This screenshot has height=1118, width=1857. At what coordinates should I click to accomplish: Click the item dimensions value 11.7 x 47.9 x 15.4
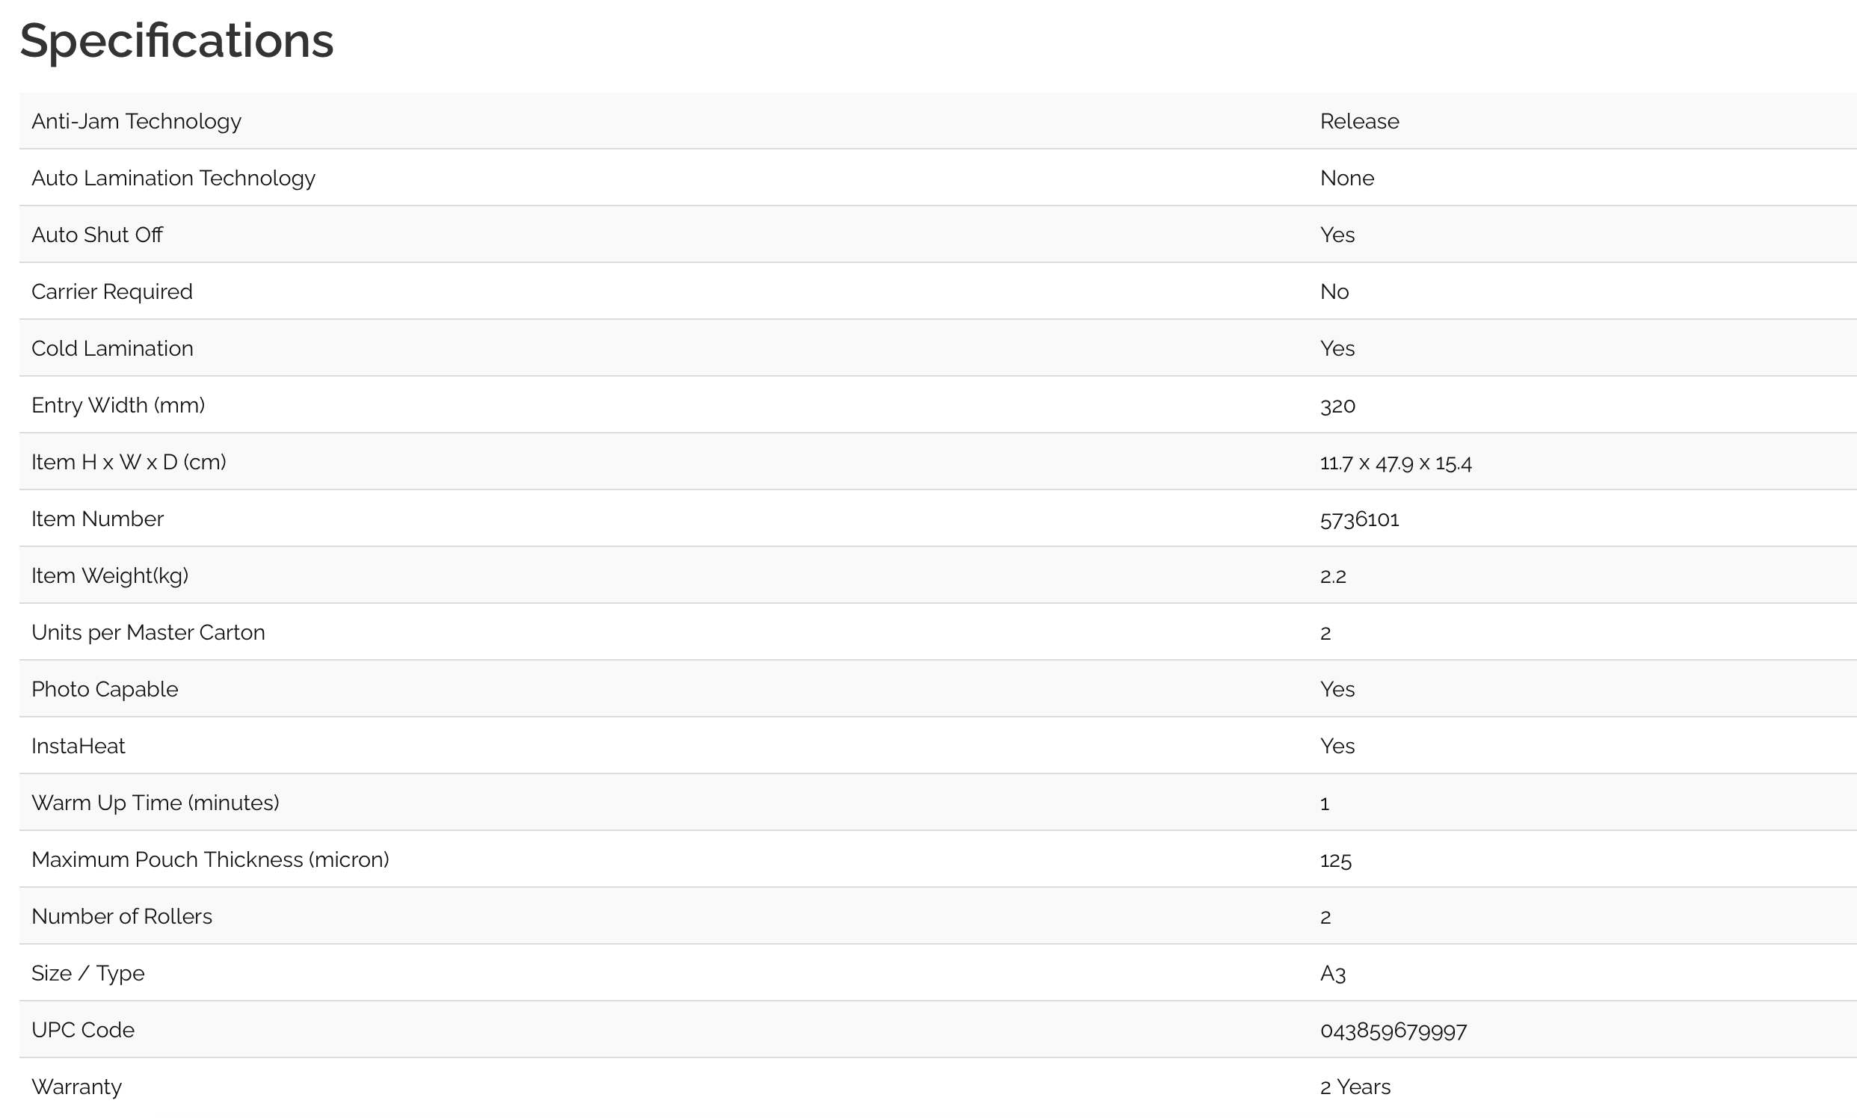point(1395,463)
